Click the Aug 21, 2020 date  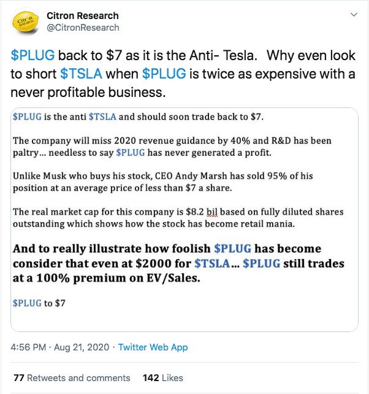tap(82, 347)
